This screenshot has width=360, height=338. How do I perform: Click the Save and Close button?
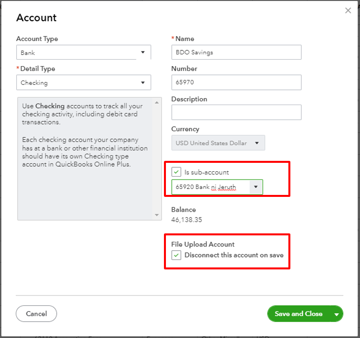(x=299, y=314)
